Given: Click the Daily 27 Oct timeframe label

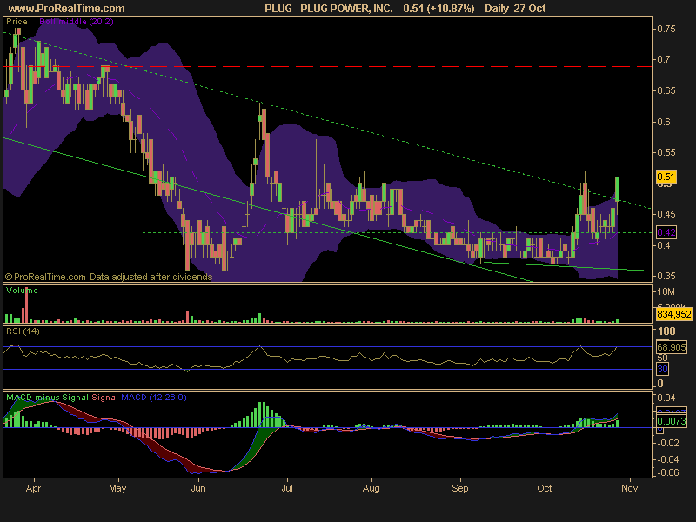Looking at the screenshot, I should [515, 9].
